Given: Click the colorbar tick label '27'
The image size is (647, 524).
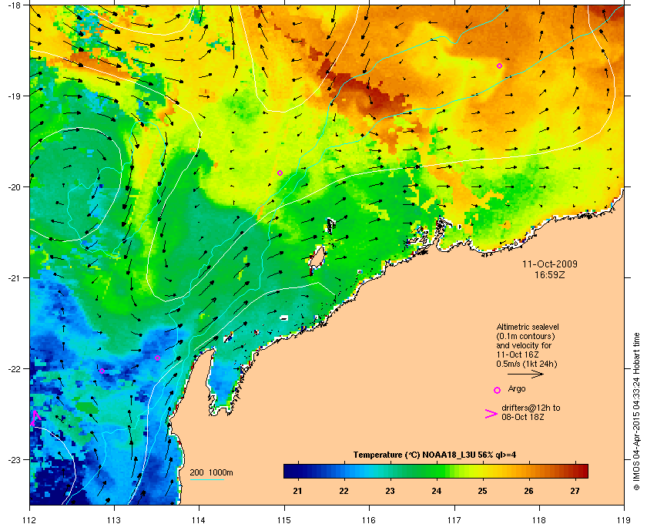Looking at the screenshot, I should [x=575, y=491].
